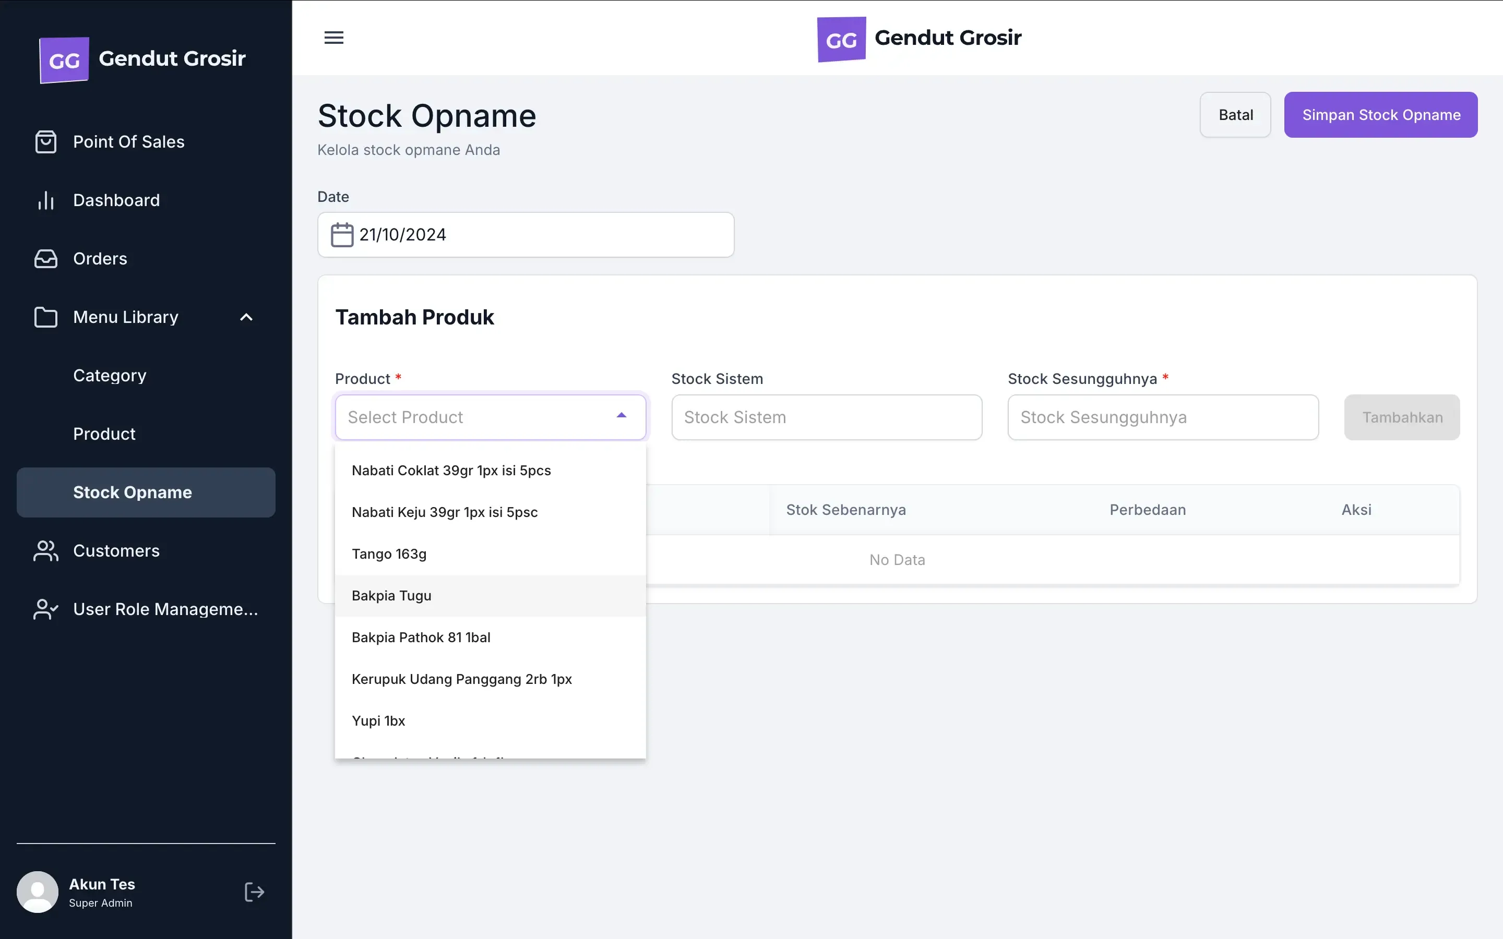Click the User Role Management icon
1503x939 pixels.
(x=46, y=609)
